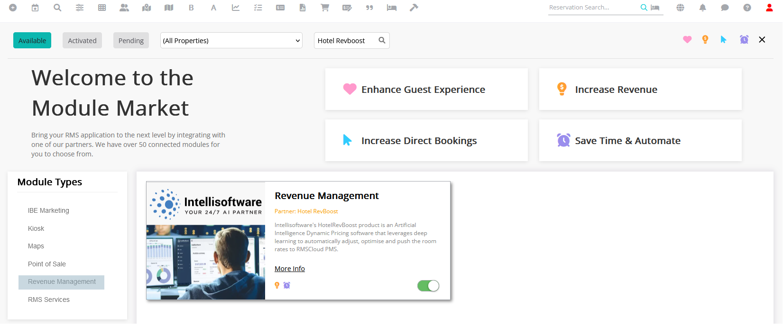Click the Partner: Hotel RevBoost label
Image resolution: width=783 pixels, height=327 pixels.
point(306,211)
